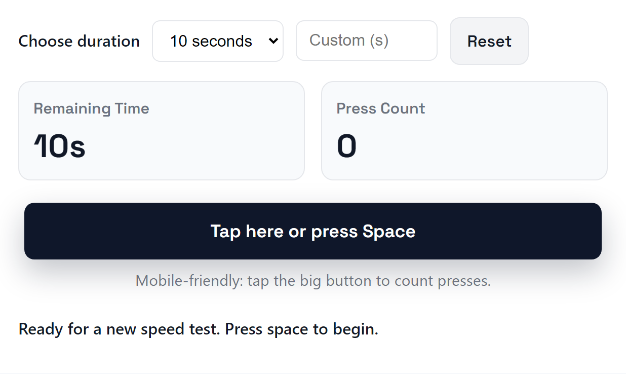Select '10 seconds' in the duration control
The image size is (626, 374).
[x=218, y=41]
